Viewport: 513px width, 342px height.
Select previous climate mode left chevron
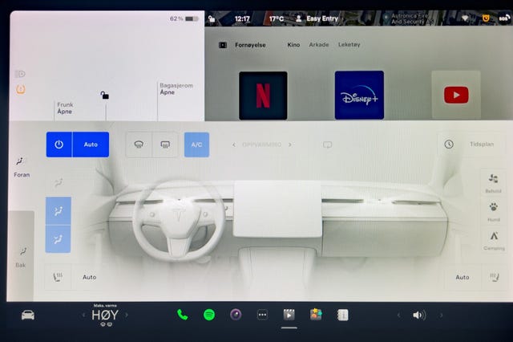[x=233, y=145]
